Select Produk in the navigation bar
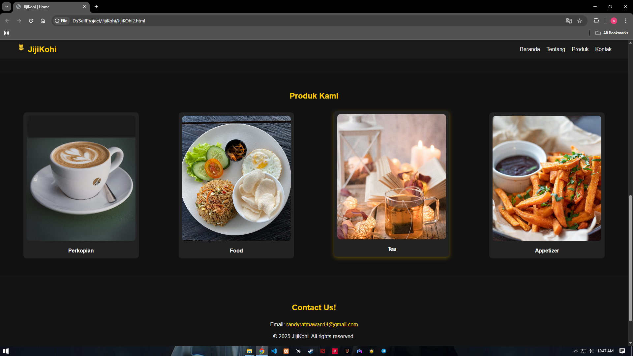Viewport: 633px width, 356px height. pyautogui.click(x=580, y=49)
